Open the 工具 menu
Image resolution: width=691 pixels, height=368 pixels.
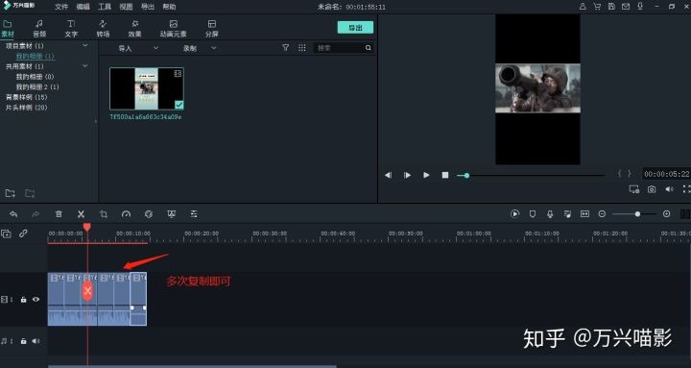coord(105,7)
